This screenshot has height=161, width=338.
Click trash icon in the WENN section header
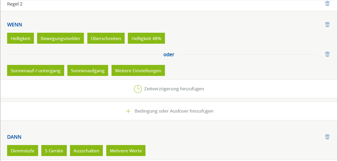coord(327,24)
